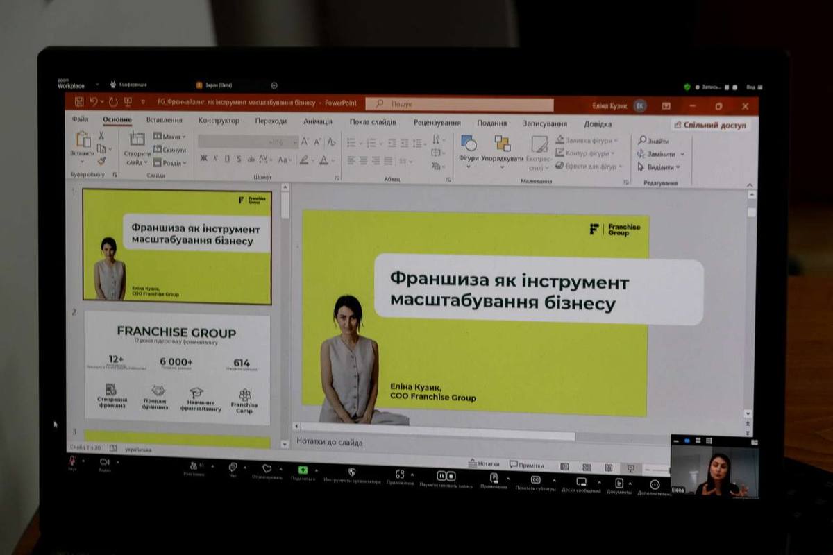This screenshot has width=833, height=555.
Task: Click the Undo arrow in quick access toolbar
Action: (94, 102)
